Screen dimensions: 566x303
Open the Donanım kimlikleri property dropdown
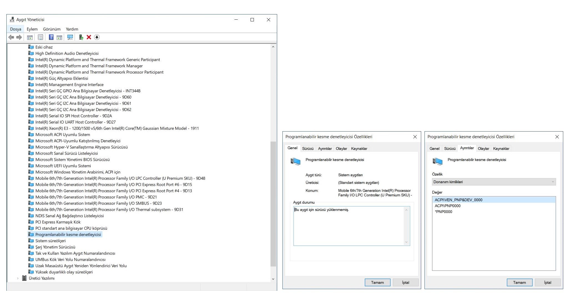494,182
